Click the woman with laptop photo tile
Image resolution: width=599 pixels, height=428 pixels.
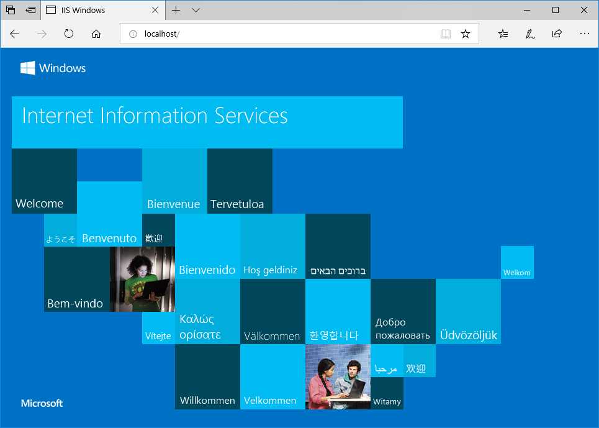click(x=142, y=280)
